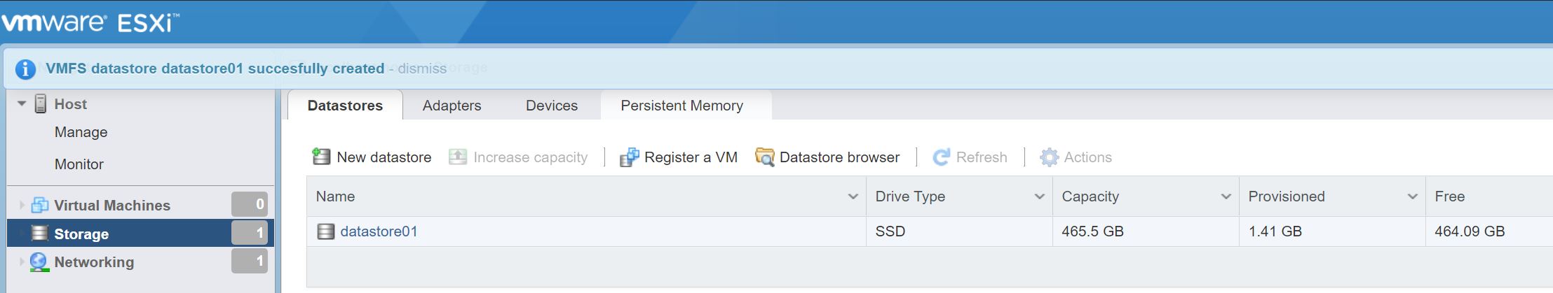Image resolution: width=1553 pixels, height=293 pixels.
Task: Open the Name column dropdown arrow
Action: tap(853, 196)
